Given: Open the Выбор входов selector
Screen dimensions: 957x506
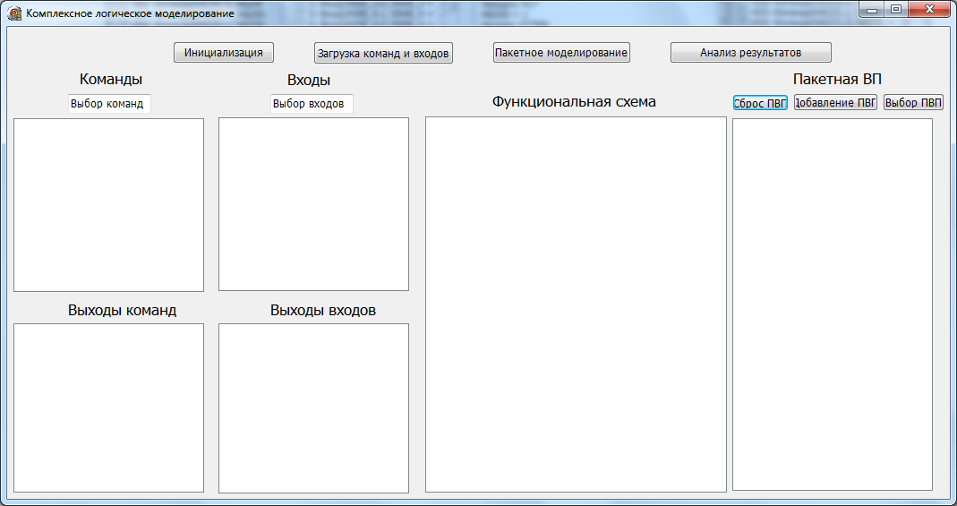Looking at the screenshot, I should [x=312, y=104].
